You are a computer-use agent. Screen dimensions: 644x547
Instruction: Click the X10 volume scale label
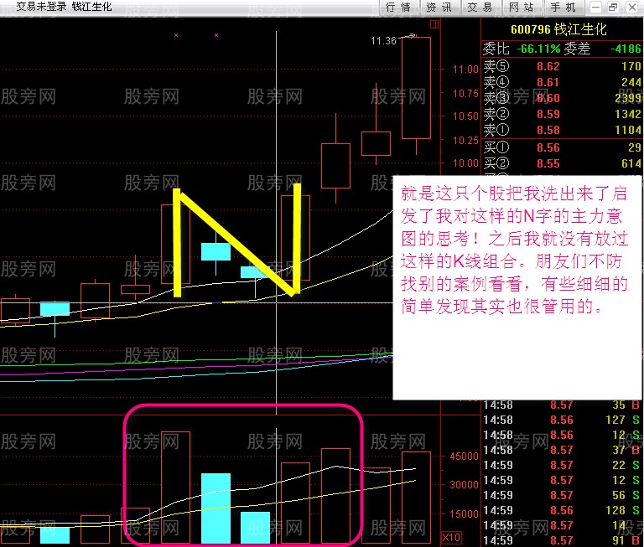click(451, 538)
